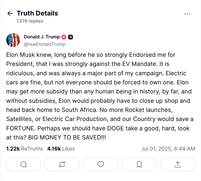The height and width of the screenshot is (181, 201).
Task: View the 4.16k Likes list
Action: 61,149
